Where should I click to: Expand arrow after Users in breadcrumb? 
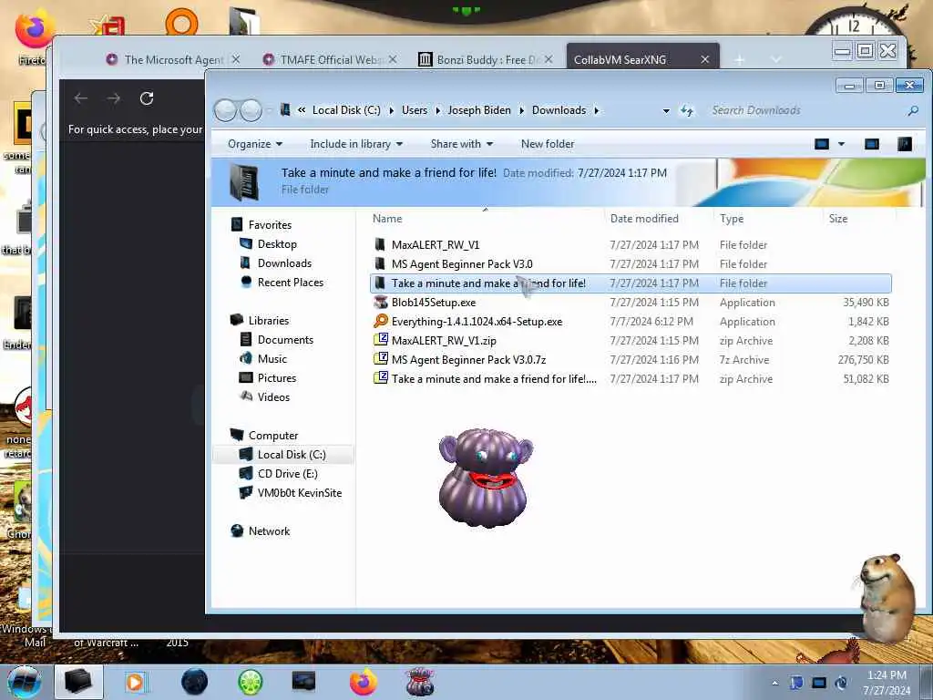click(437, 110)
